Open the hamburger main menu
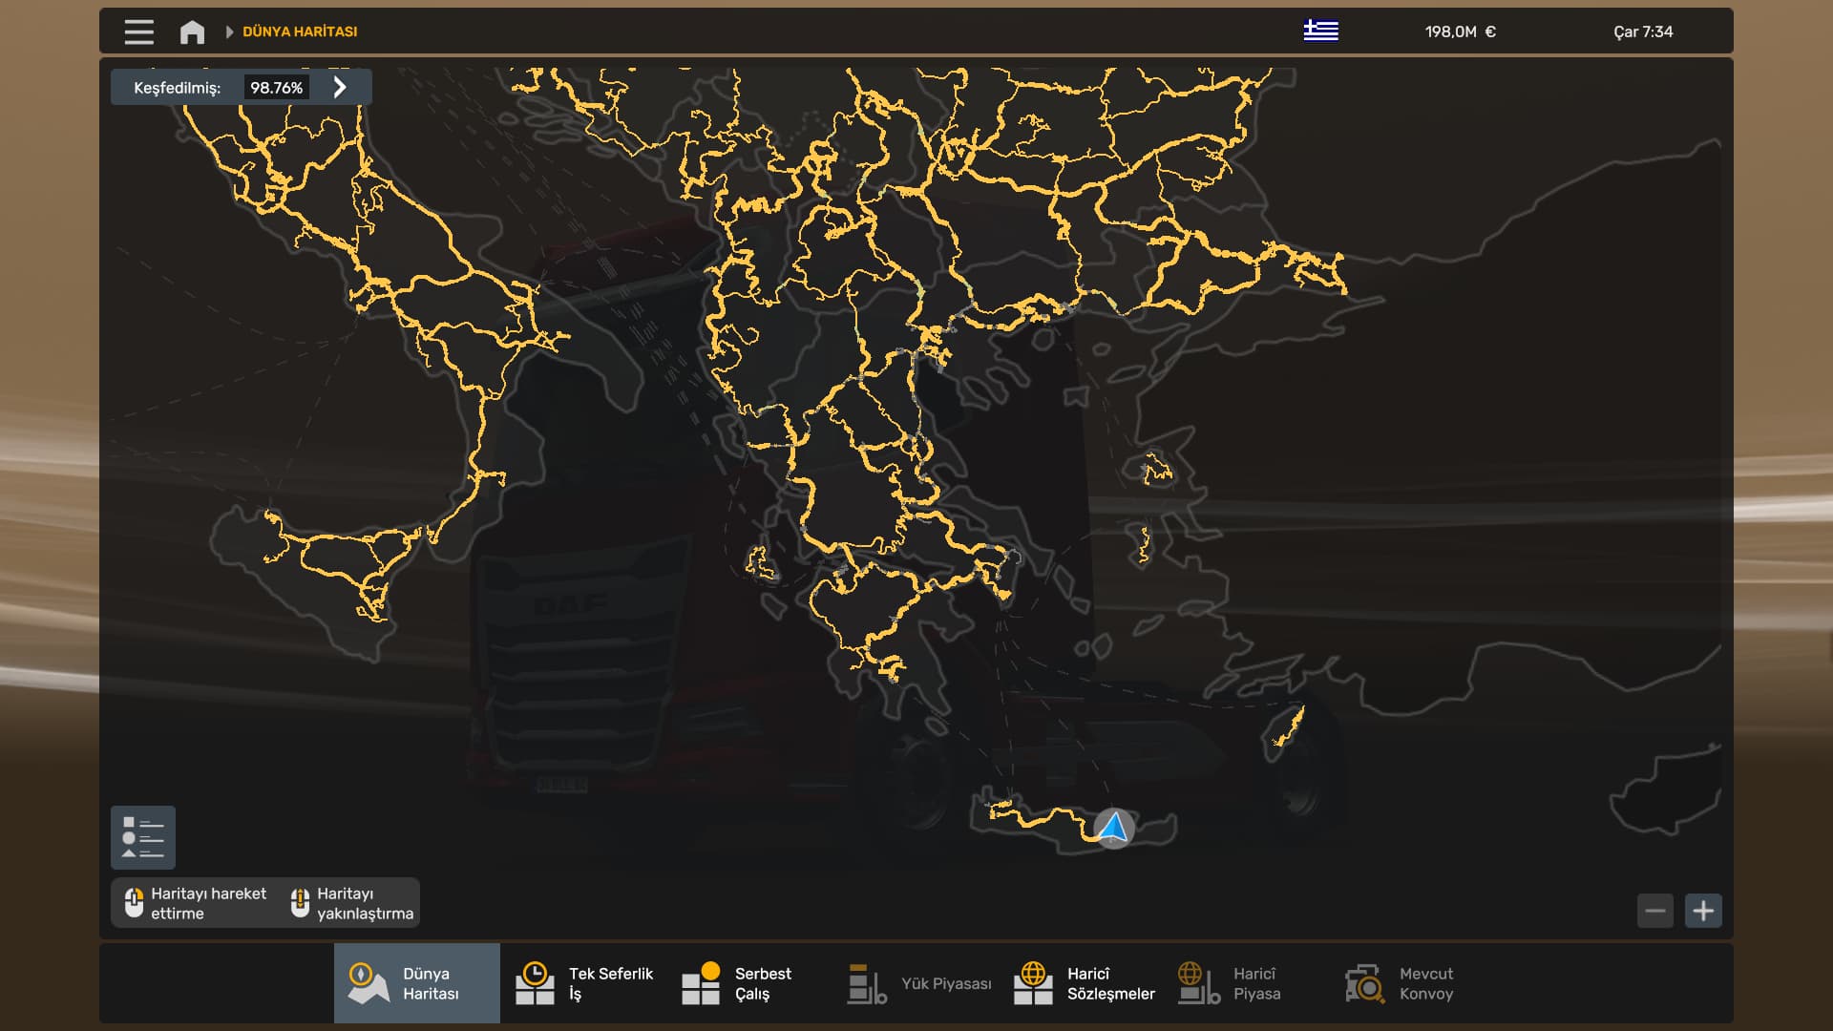The height and width of the screenshot is (1031, 1833). (138, 32)
